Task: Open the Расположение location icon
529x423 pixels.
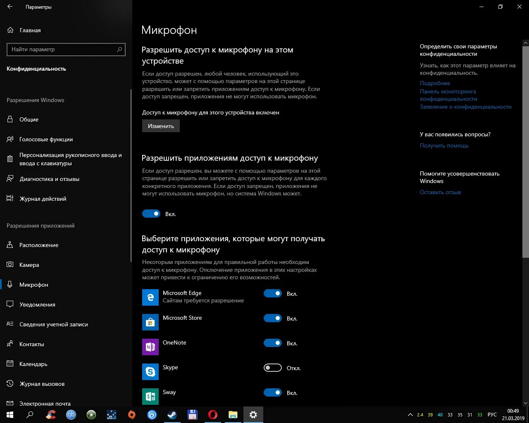Action: point(10,245)
